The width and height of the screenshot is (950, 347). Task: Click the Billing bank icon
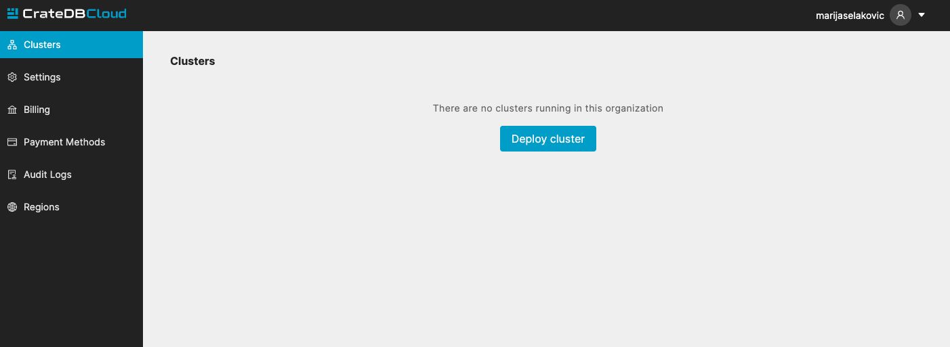pyautogui.click(x=12, y=110)
